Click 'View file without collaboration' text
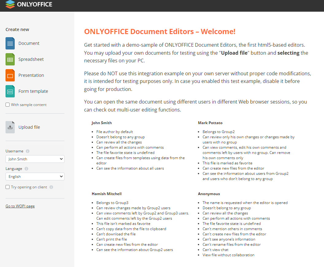Screen dimensions: 324x267 click(x=228, y=255)
